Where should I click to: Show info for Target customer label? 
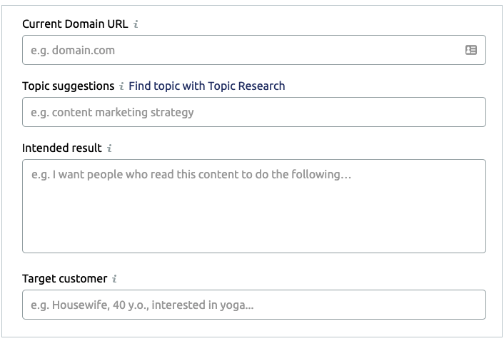114,279
